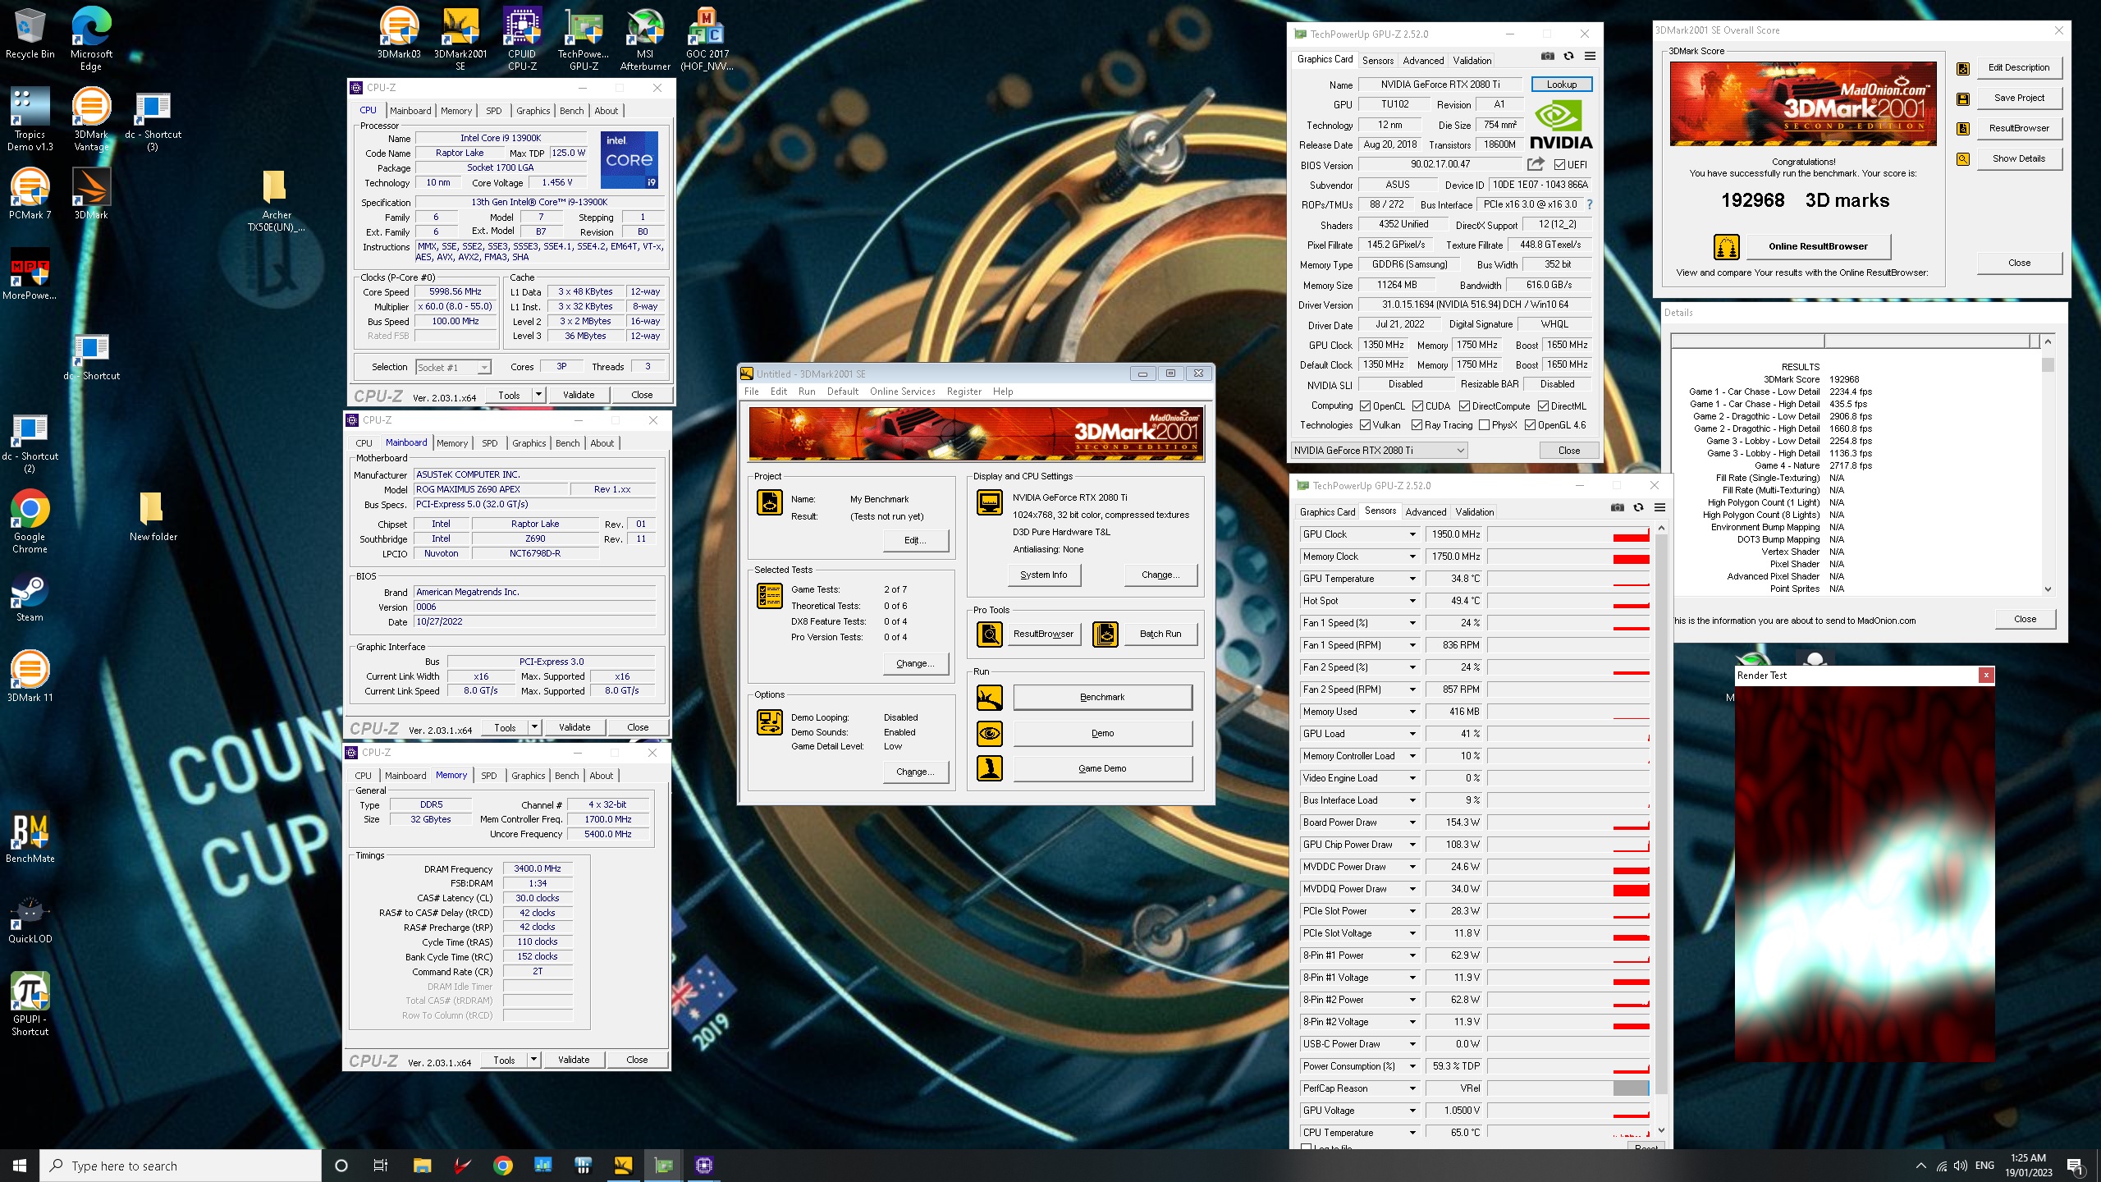
Task: Click Online ResultBrowser button
Action: coord(1818,246)
